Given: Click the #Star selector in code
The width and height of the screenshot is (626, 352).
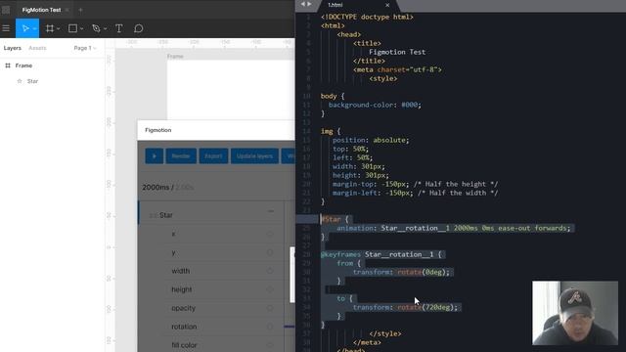Looking at the screenshot, I should [331, 219].
